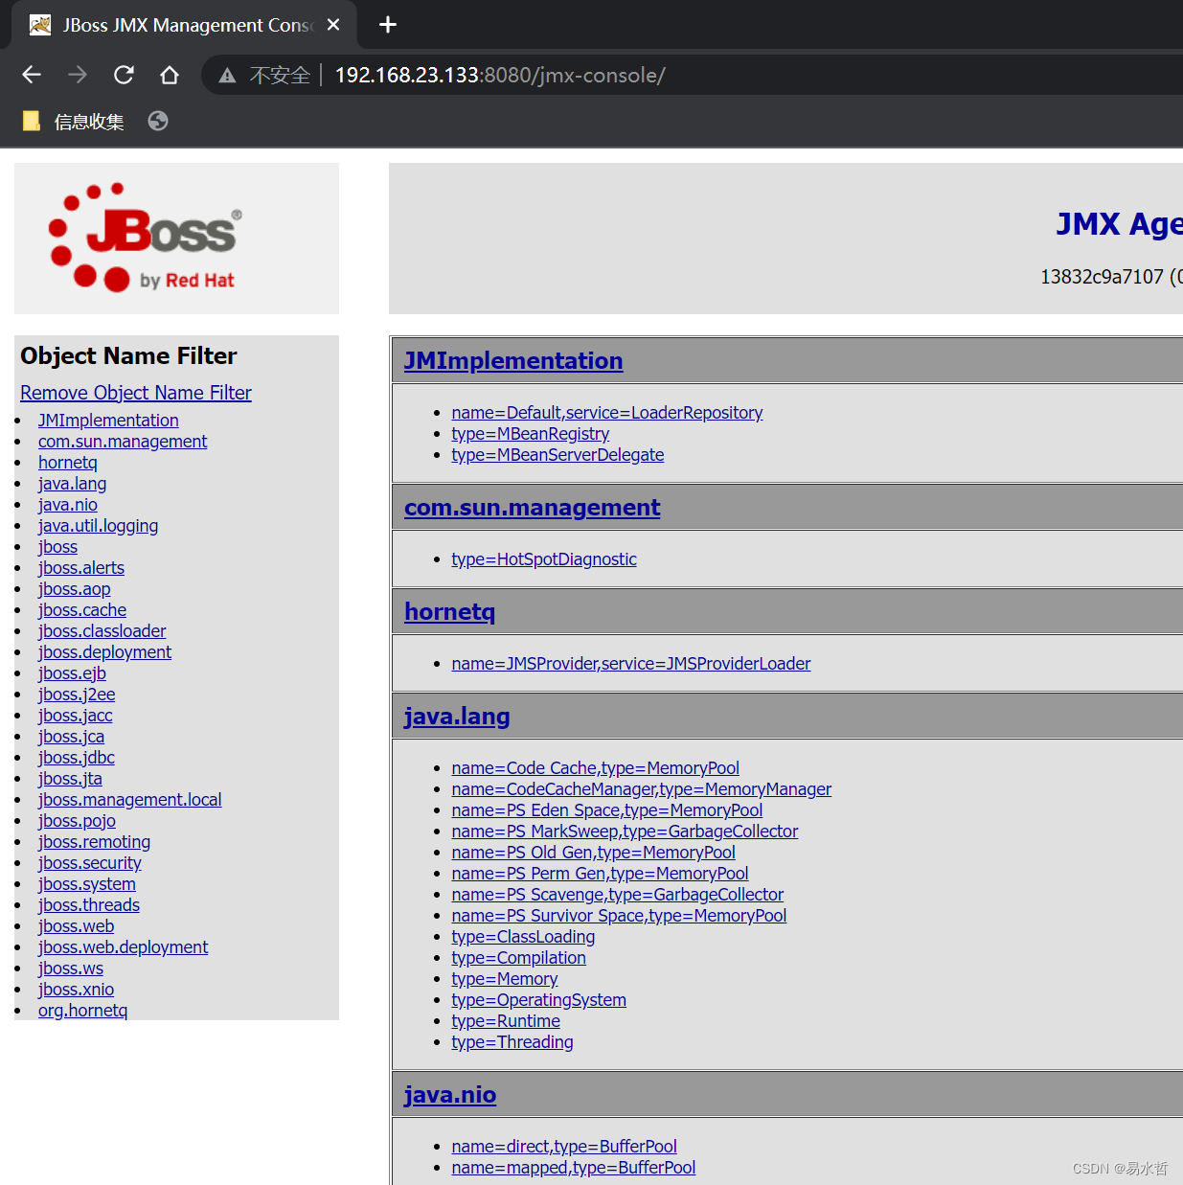Viewport: 1183px width, 1185px height.
Task: Open type=ClassLoading MBean
Action: click(x=524, y=937)
